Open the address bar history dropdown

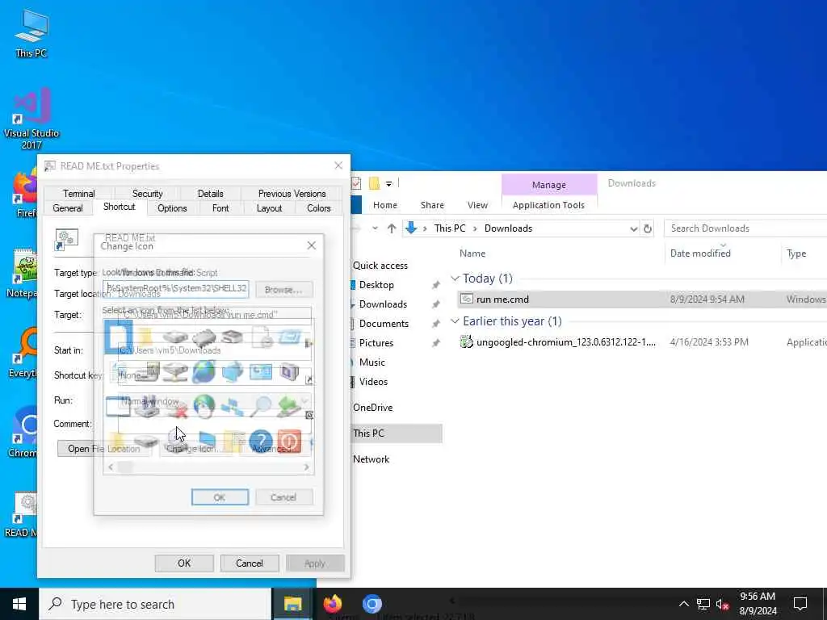click(x=633, y=228)
